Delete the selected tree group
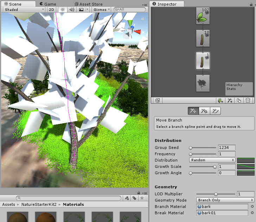The height and width of the screenshot is (222, 256). (x=248, y=100)
